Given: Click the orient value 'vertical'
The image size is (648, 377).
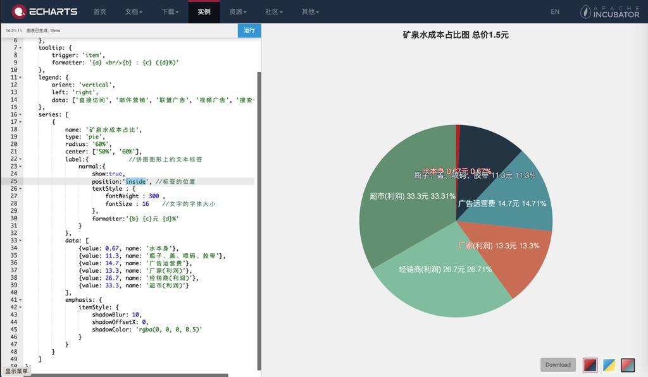Looking at the screenshot, I should pos(96,85).
